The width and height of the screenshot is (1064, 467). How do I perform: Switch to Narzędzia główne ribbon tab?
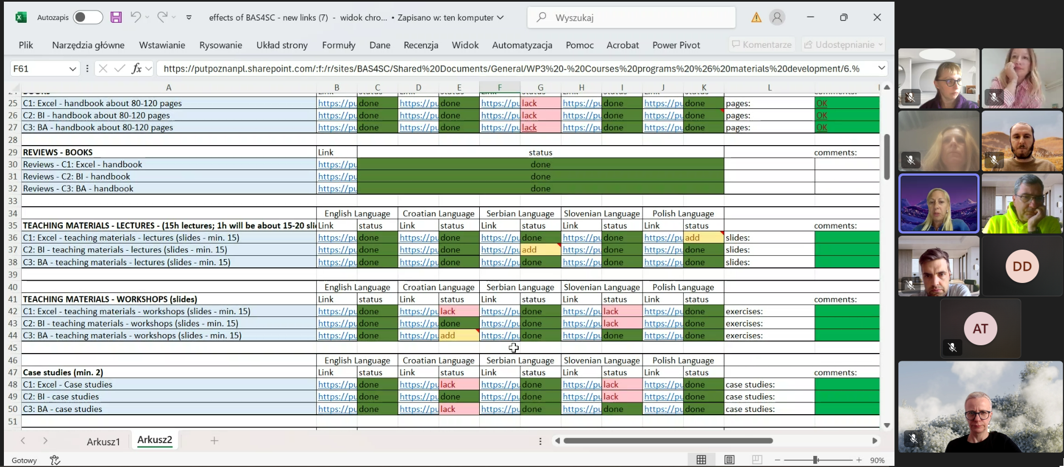pos(88,45)
